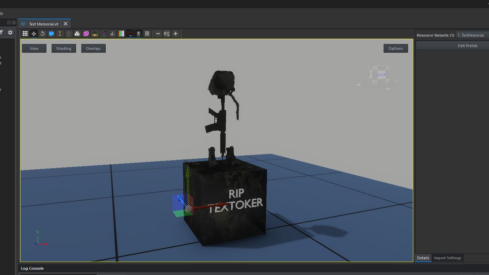489x275 pixels.
Task: Click the magenta wireframe cube icon
Action: pyautogui.click(x=86, y=34)
